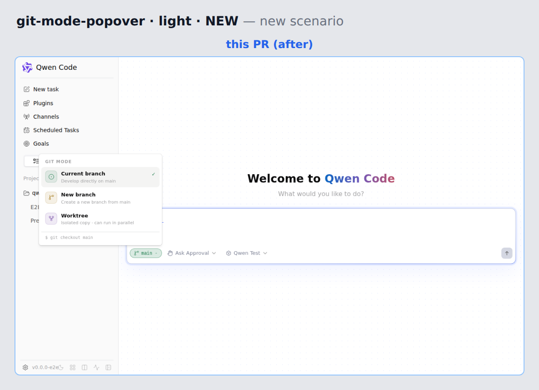Collapse the sidebar with panel icon
Screen dimensions: 539x390
coord(108,367)
